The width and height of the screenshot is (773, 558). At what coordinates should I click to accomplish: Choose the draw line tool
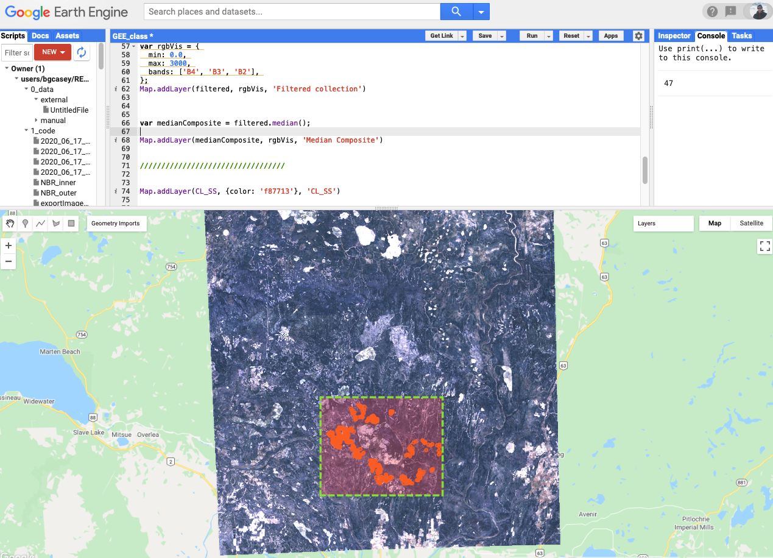[41, 224]
